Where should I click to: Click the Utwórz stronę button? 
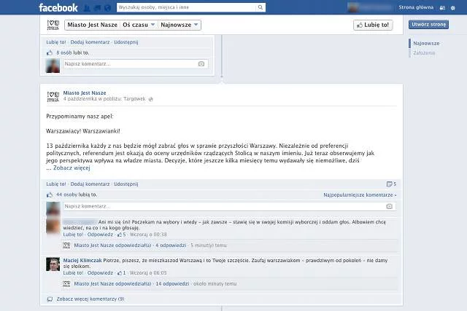point(428,25)
